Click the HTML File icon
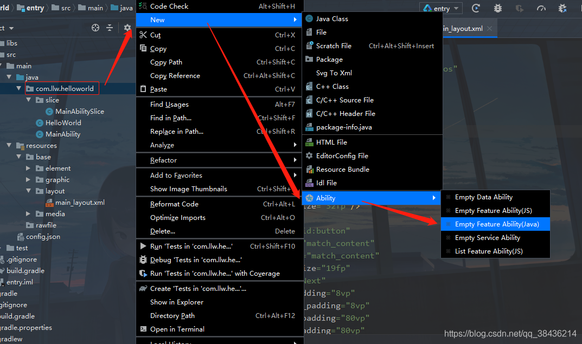The width and height of the screenshot is (582, 344). [309, 142]
